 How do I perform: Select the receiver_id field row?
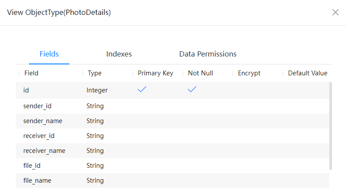tap(39, 136)
